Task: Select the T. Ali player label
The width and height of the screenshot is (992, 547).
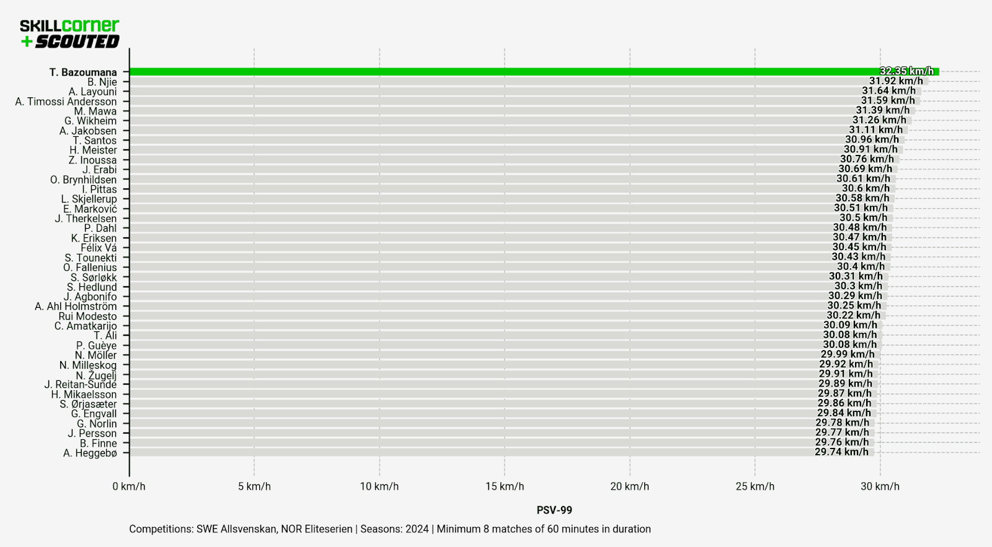Action: [x=105, y=336]
